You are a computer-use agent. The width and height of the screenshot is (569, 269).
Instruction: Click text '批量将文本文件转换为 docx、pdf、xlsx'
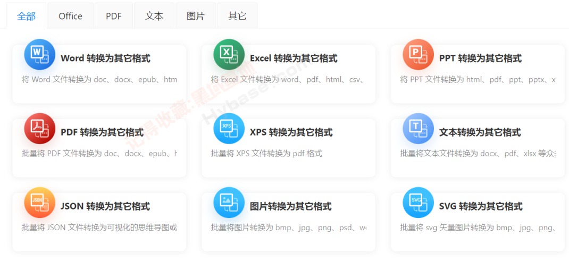pyautogui.click(x=468, y=153)
